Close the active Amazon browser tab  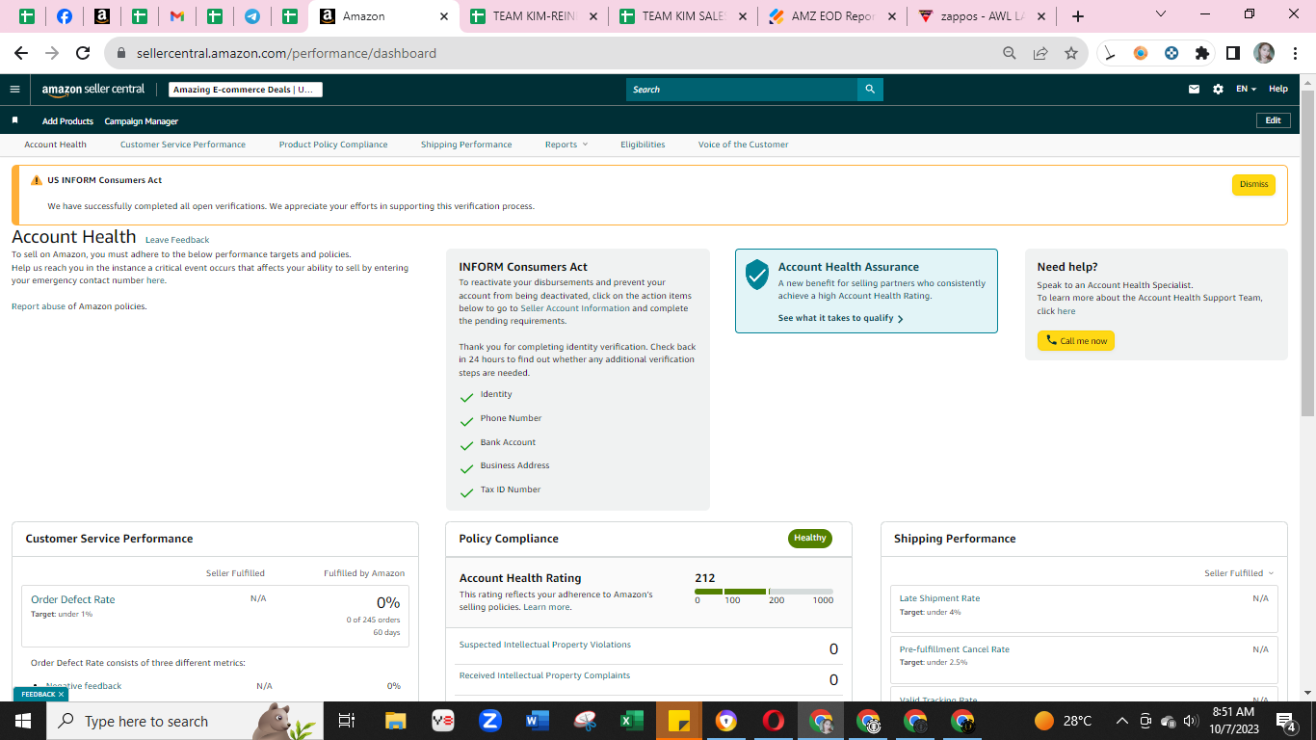444,16
